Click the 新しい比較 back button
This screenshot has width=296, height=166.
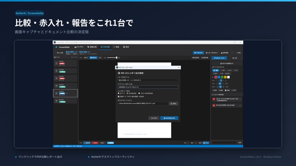59,53
